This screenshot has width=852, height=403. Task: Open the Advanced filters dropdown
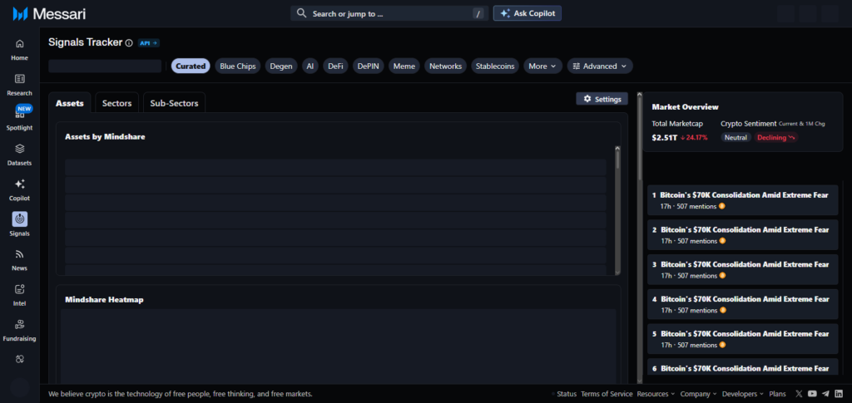pos(600,66)
